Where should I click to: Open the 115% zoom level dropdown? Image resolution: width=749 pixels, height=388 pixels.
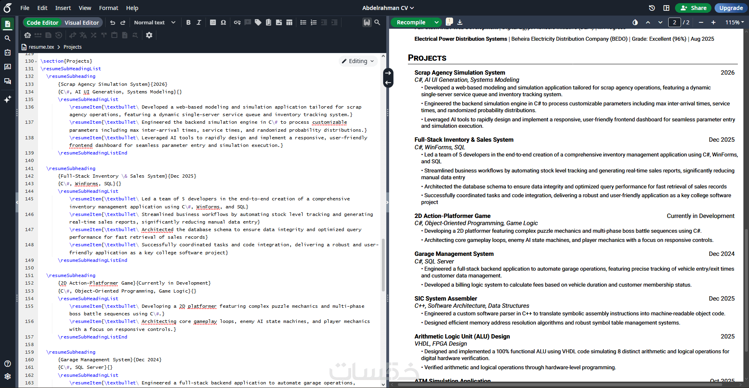tap(735, 22)
